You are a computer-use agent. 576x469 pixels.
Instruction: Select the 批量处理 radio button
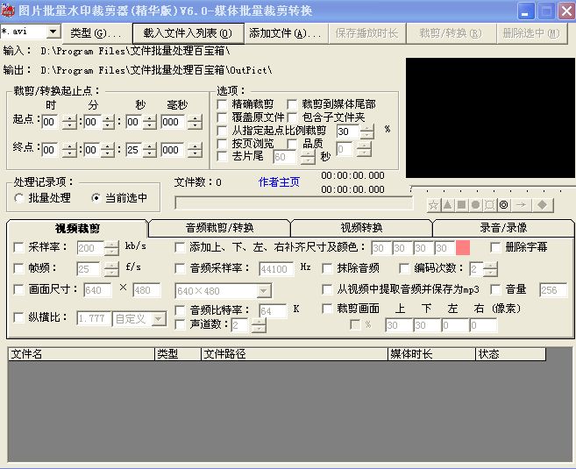19,198
